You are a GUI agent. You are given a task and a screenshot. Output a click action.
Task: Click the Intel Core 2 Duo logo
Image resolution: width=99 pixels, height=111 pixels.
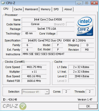pos(85,27)
